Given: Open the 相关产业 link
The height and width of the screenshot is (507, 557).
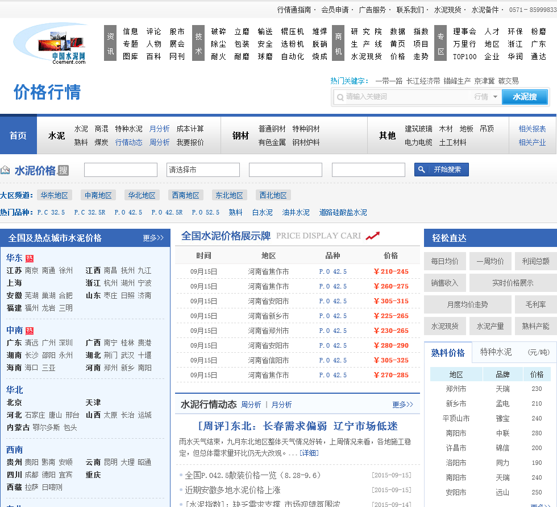Looking at the screenshot, I should (x=532, y=143).
